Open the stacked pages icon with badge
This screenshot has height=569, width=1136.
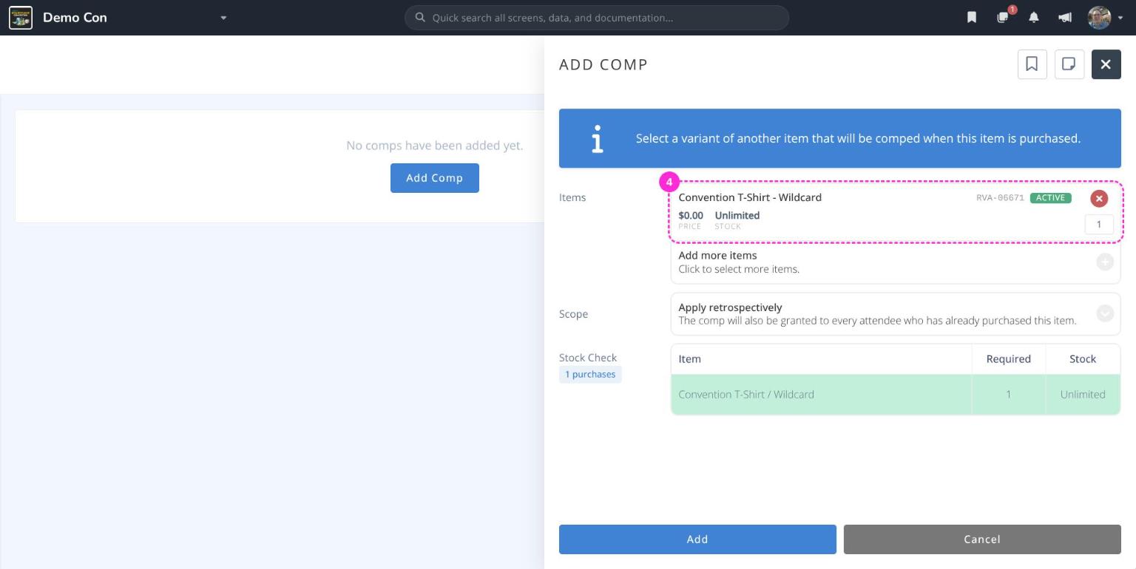1003,18
